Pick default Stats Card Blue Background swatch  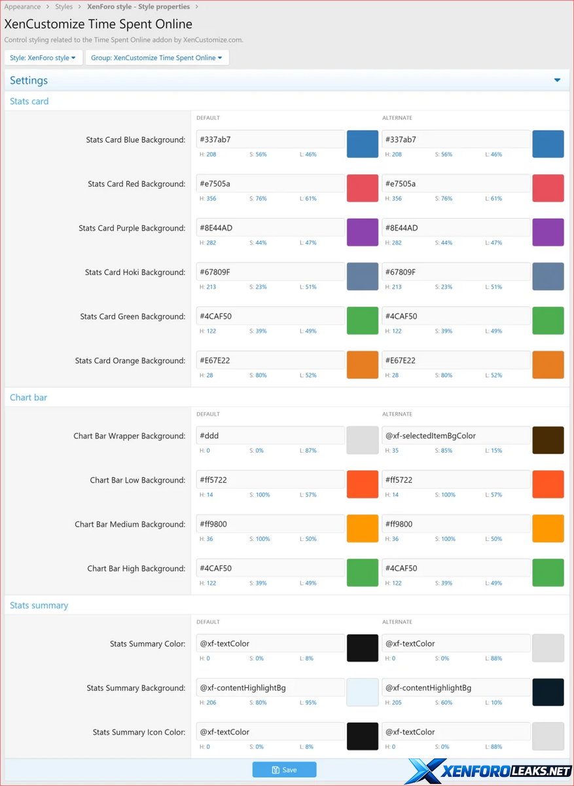point(363,144)
